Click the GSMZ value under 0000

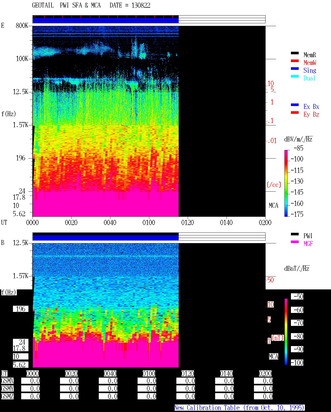[x=31, y=396]
